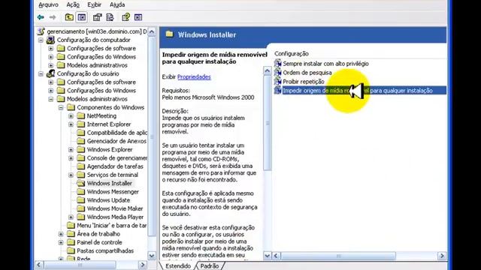481x270 pixels.
Task: Click settings list scroll left arrow
Action: click(x=276, y=255)
